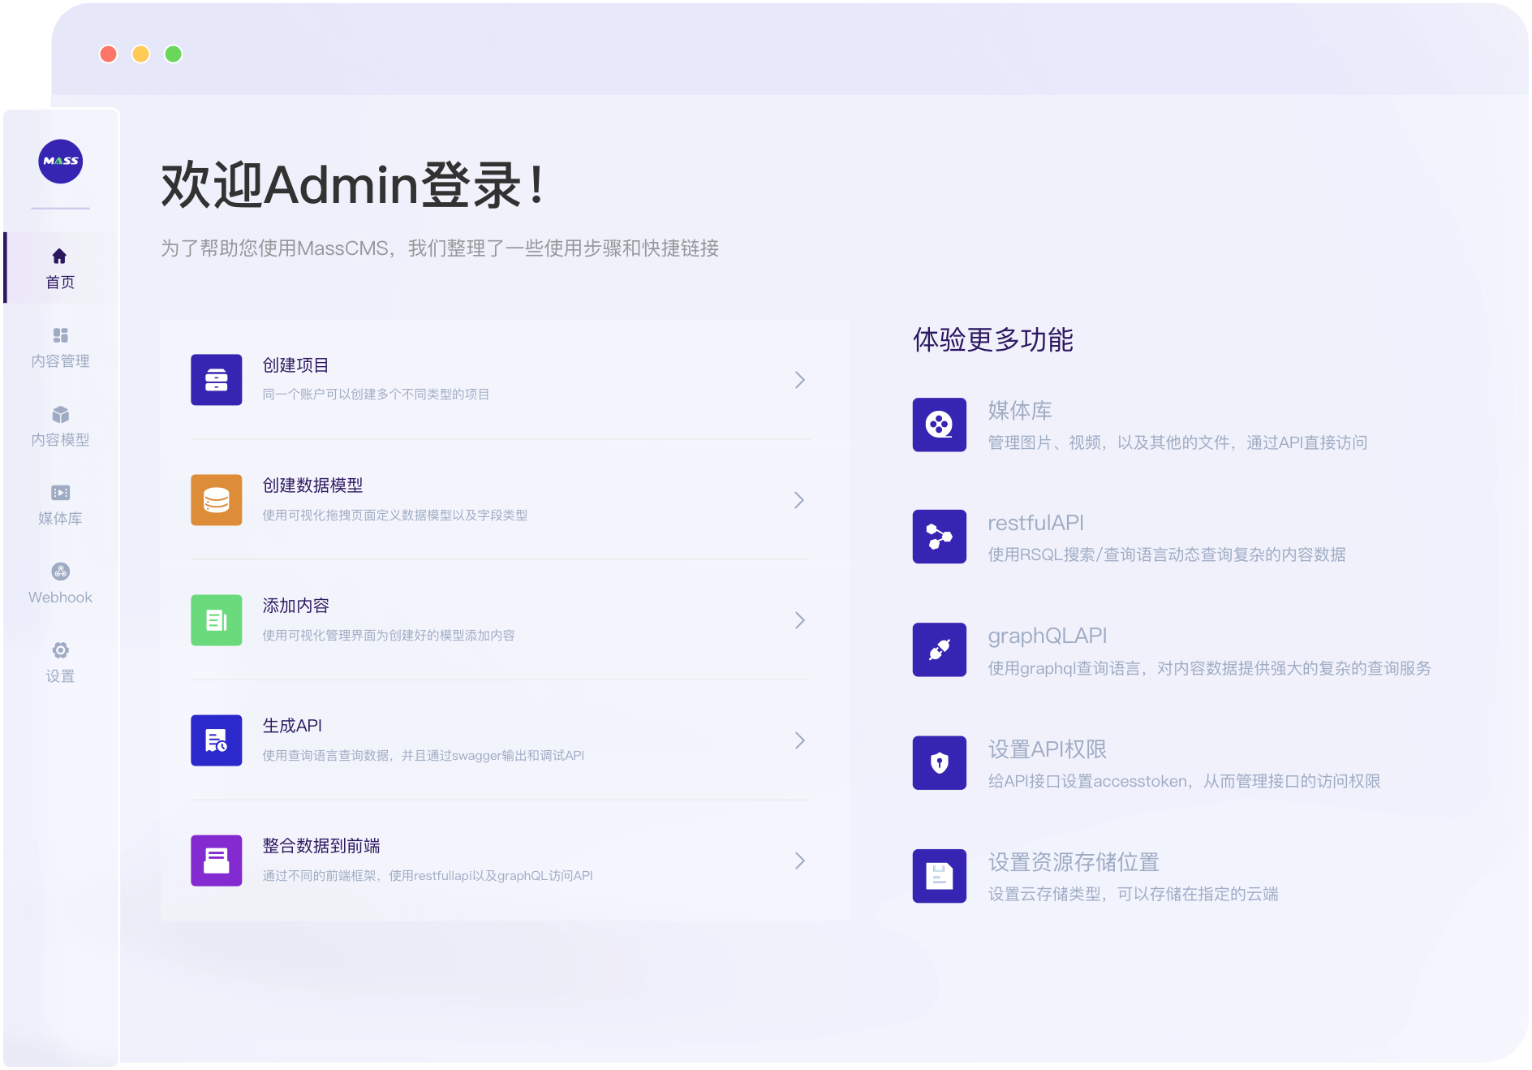Open the 添加内容 row arrow
The height and width of the screenshot is (1070, 1532).
click(x=799, y=620)
